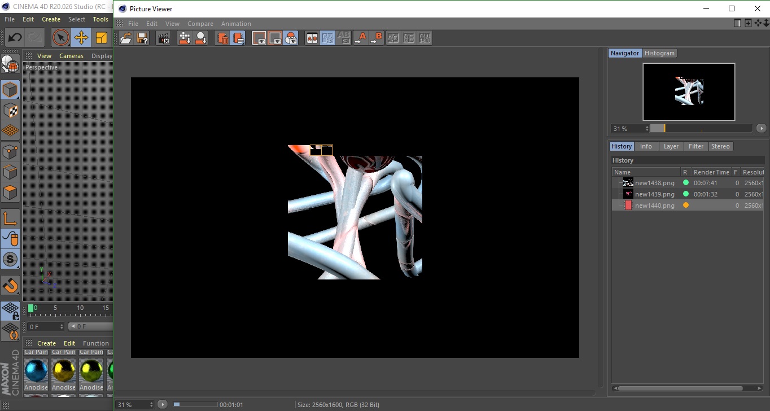Open the Layer tab in the side panel
The height and width of the screenshot is (411, 770).
[x=671, y=146]
